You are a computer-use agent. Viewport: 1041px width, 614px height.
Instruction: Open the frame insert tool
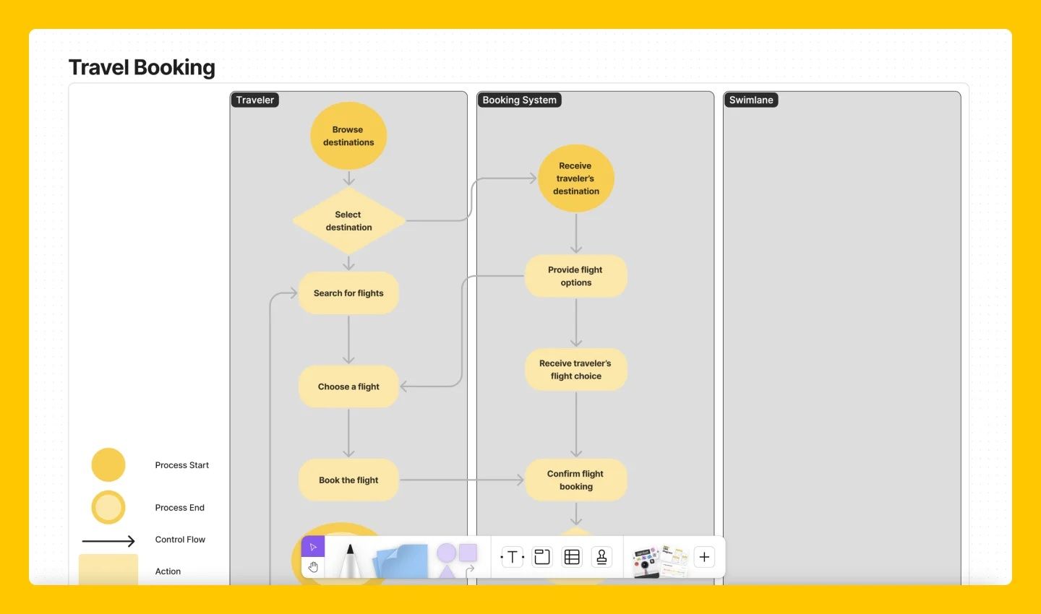coord(541,556)
